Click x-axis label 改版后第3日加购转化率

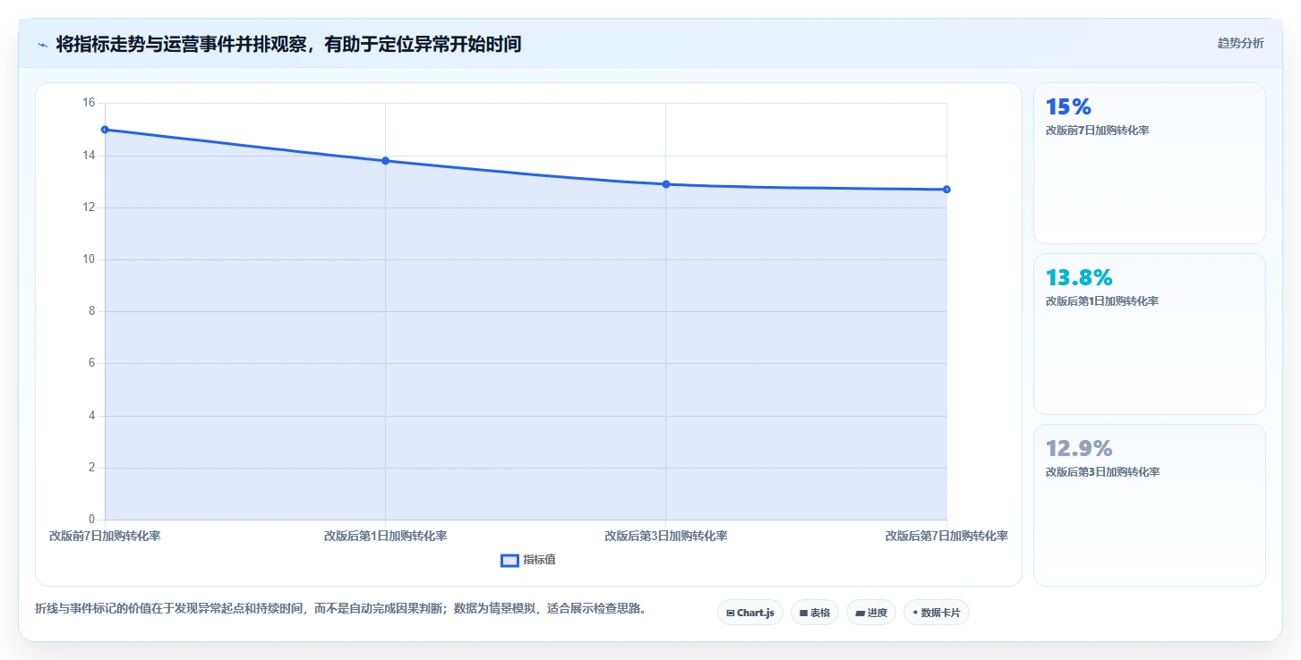click(x=666, y=536)
